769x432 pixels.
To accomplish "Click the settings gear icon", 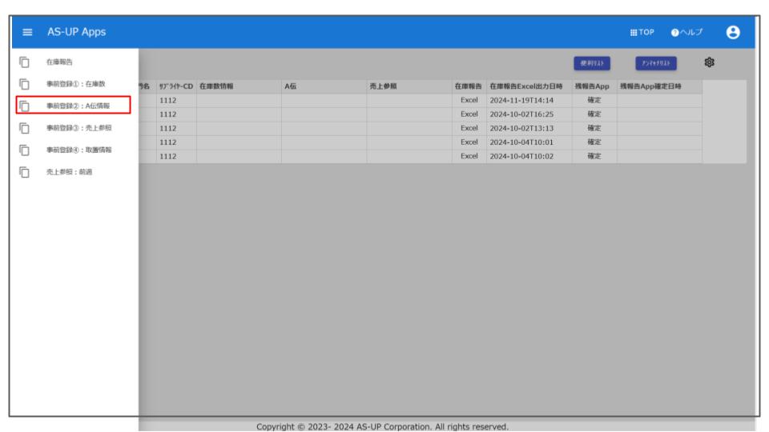I will [x=709, y=62].
